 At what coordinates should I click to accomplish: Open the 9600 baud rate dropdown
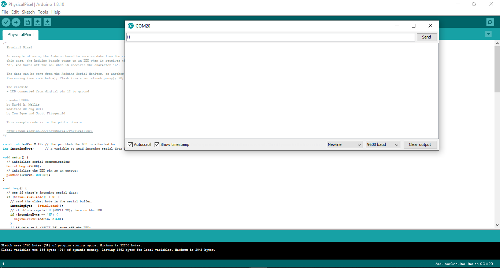pos(383,144)
